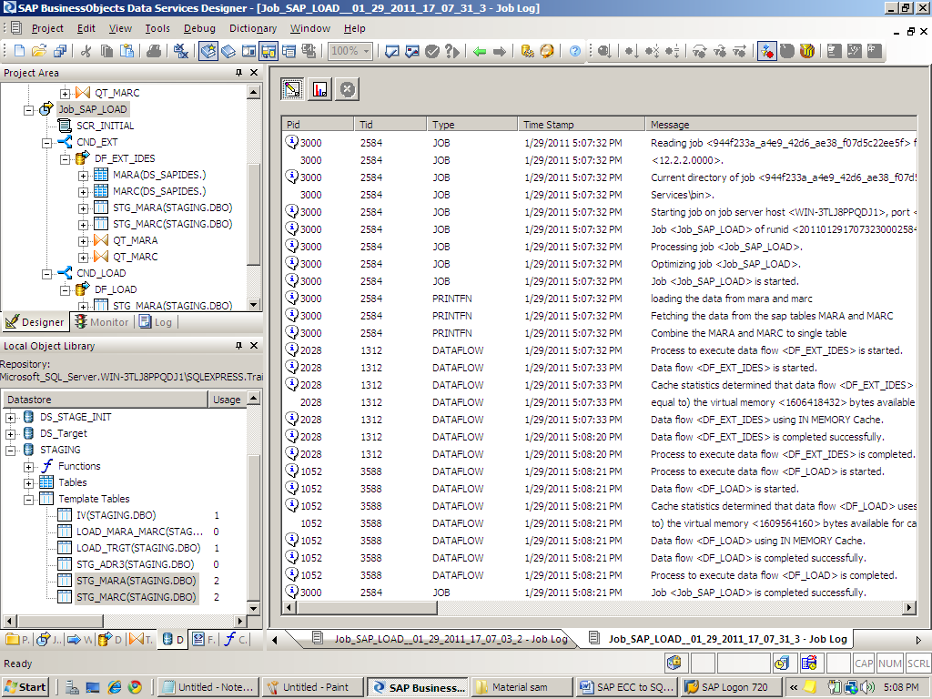932x699 pixels.
Task: Click the error log button
Action: click(x=348, y=89)
